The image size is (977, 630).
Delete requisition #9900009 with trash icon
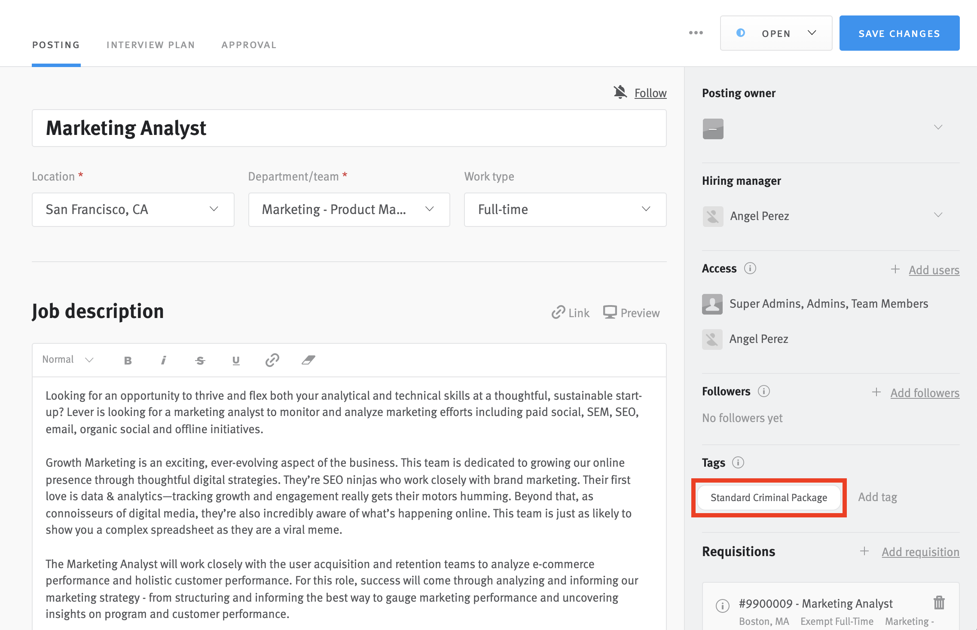pos(939,603)
